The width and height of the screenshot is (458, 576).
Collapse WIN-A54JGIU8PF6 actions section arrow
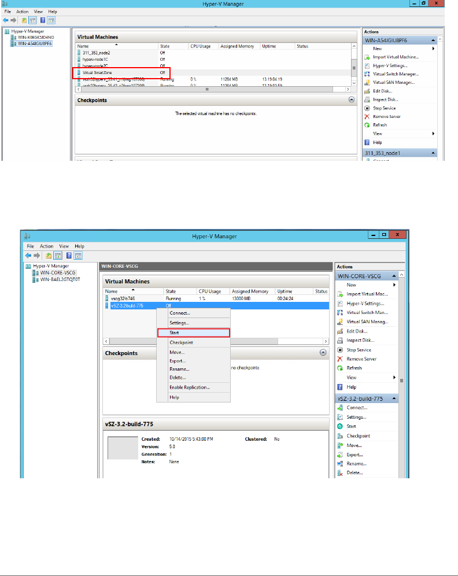tap(433, 40)
